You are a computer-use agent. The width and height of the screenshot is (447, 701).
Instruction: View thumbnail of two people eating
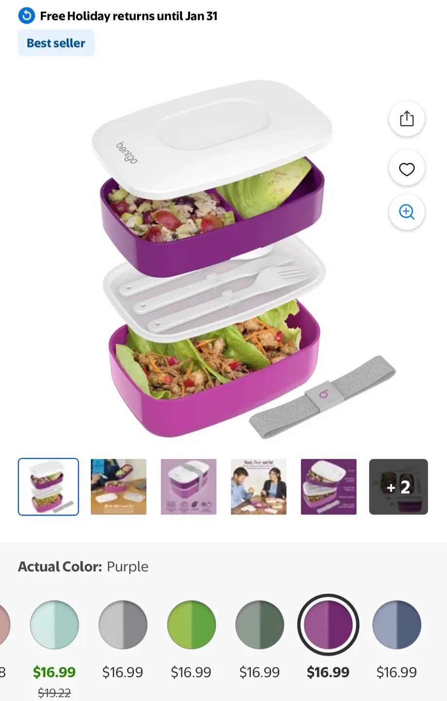[x=259, y=487]
